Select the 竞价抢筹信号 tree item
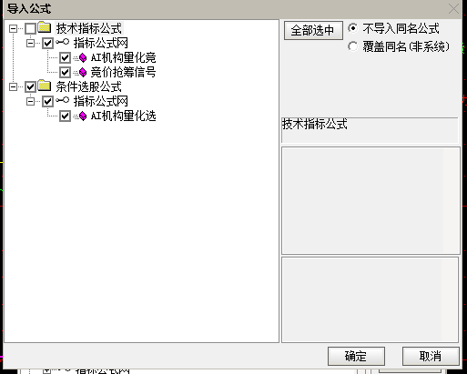 pyautogui.click(x=123, y=72)
